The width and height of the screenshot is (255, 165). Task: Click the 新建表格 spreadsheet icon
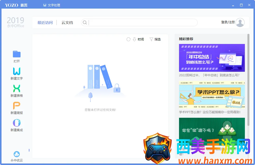[17, 88]
